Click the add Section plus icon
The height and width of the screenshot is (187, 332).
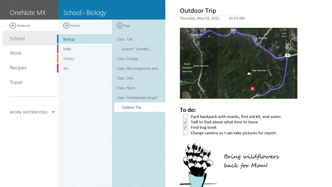point(66,26)
